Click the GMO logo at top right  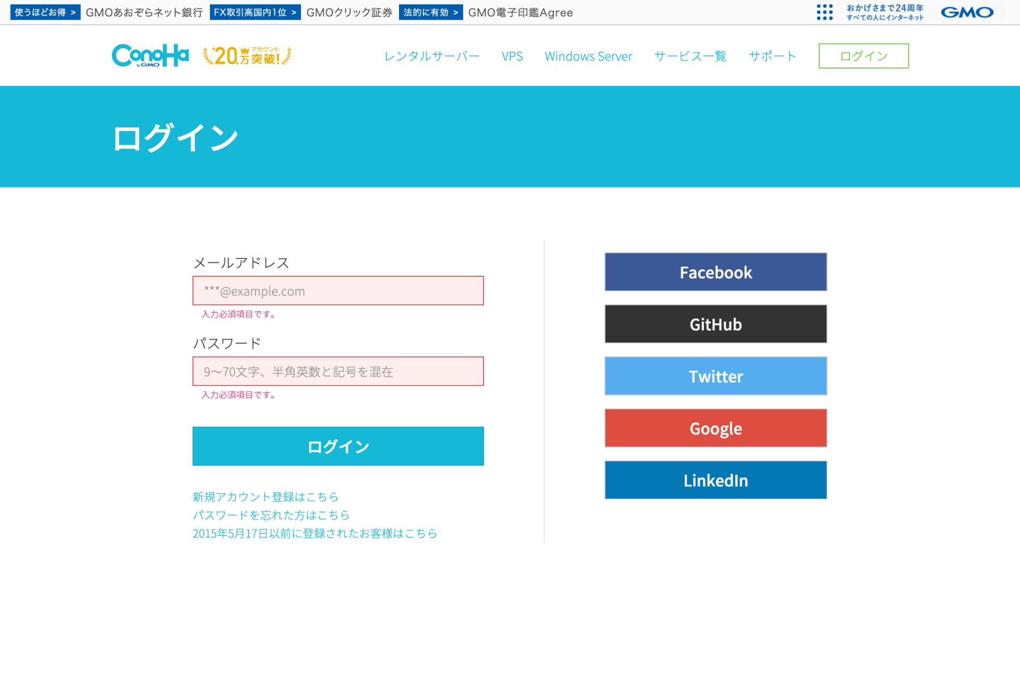(967, 12)
